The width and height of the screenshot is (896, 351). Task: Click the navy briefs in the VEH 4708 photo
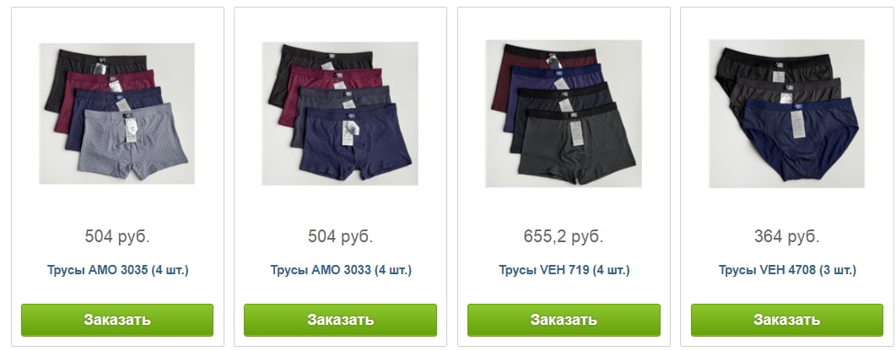(x=800, y=138)
